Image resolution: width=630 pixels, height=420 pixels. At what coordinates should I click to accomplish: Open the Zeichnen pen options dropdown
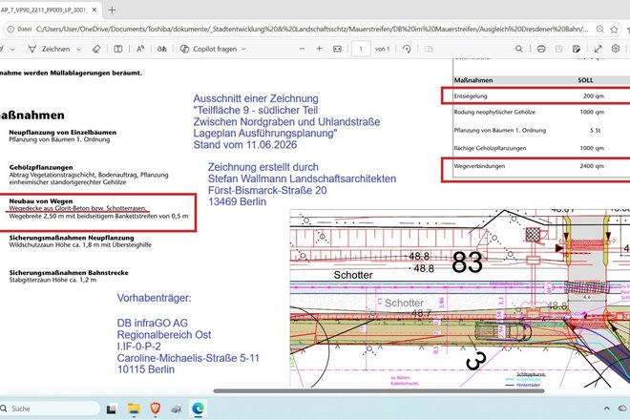point(78,49)
